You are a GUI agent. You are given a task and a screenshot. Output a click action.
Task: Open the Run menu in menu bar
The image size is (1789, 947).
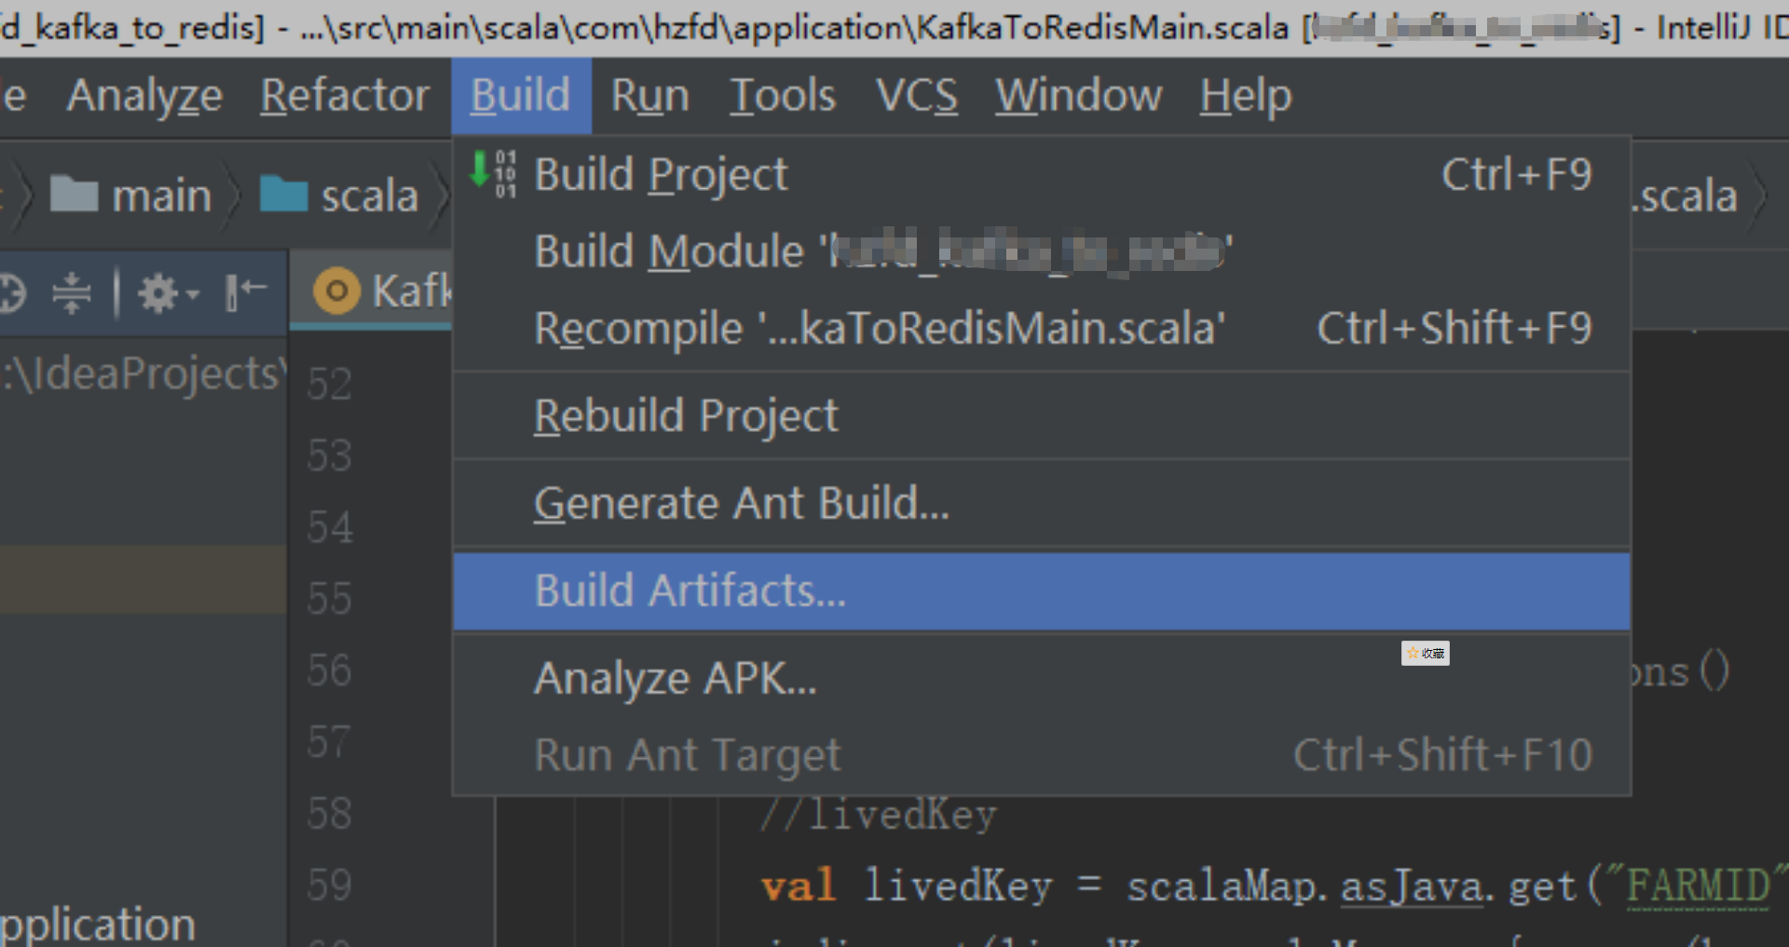[x=650, y=96]
